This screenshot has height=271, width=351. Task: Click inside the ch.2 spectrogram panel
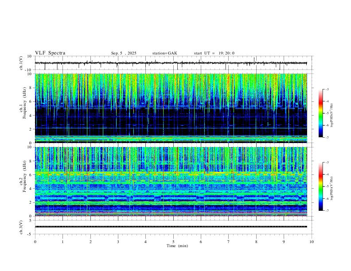171,182
